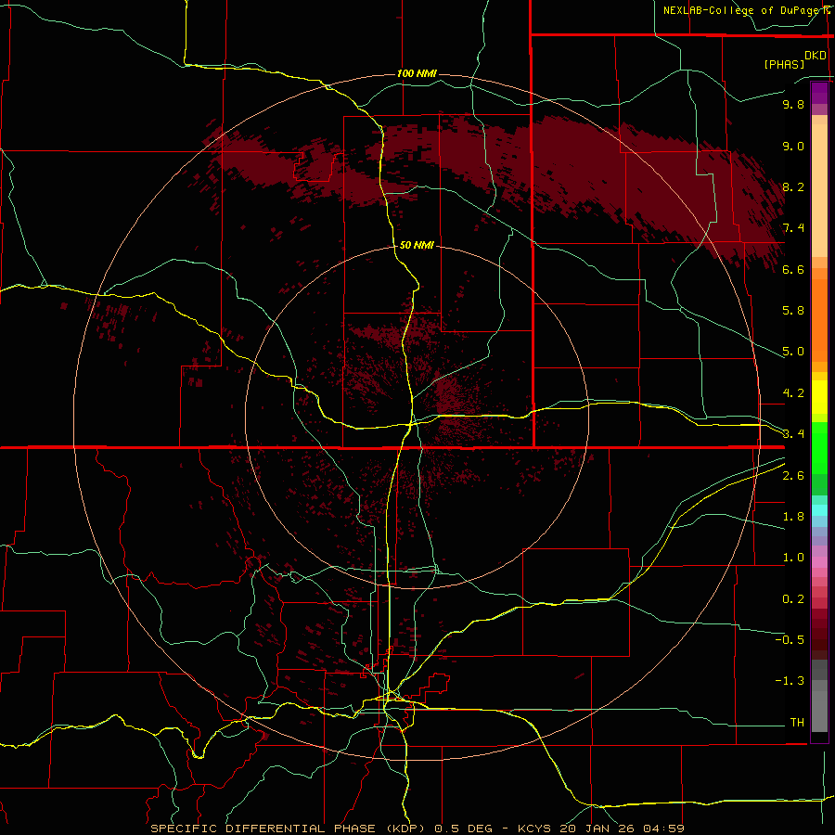Viewport: 835px width, 835px height.
Task: Click the 6.6 value on the color scale
Action: [x=793, y=269]
